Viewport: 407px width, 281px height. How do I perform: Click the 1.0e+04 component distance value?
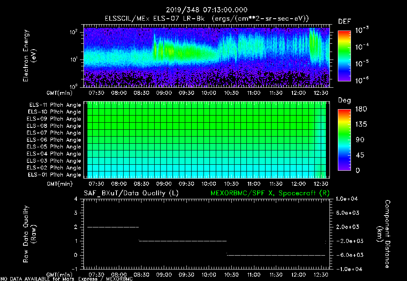coord(347,199)
